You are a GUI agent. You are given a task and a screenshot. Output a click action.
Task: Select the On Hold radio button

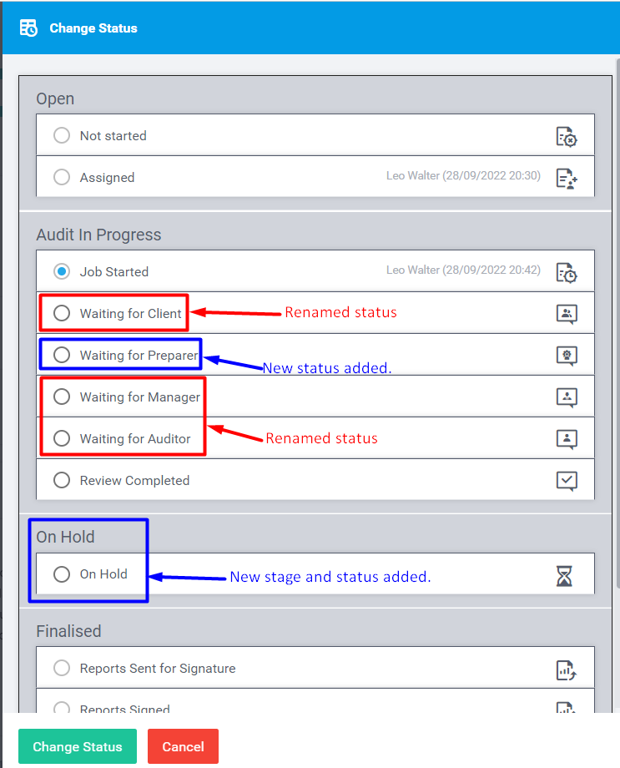pos(62,574)
